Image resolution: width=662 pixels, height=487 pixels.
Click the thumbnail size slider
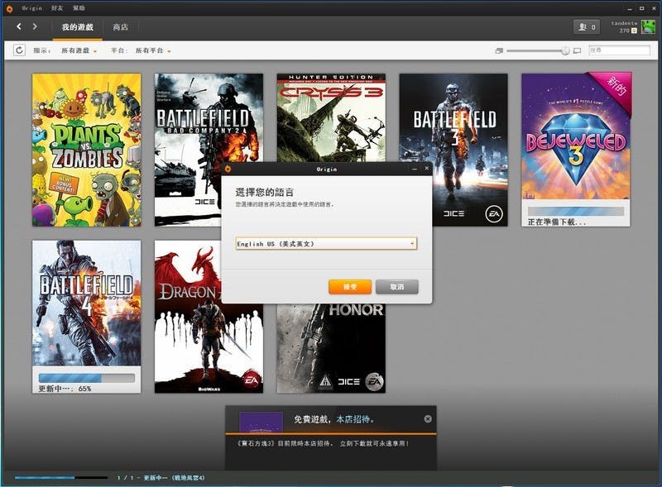538,51
